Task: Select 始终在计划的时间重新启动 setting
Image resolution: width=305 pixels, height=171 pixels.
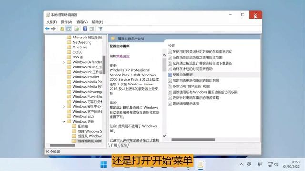Action: click(x=193, y=69)
